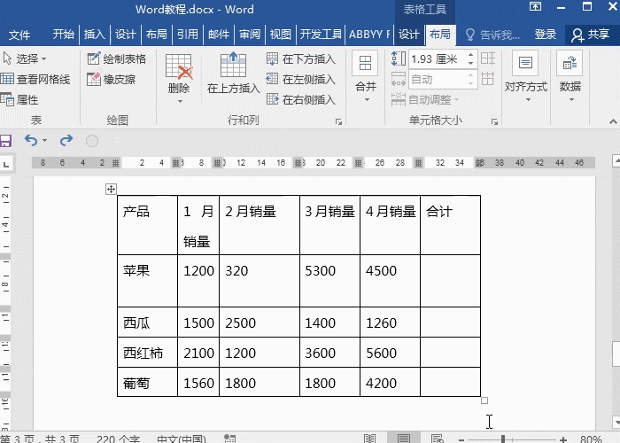Viewport: 620px width, 443px height.
Task: Click the Save icon in quick access toolbar
Action: pos(5,141)
